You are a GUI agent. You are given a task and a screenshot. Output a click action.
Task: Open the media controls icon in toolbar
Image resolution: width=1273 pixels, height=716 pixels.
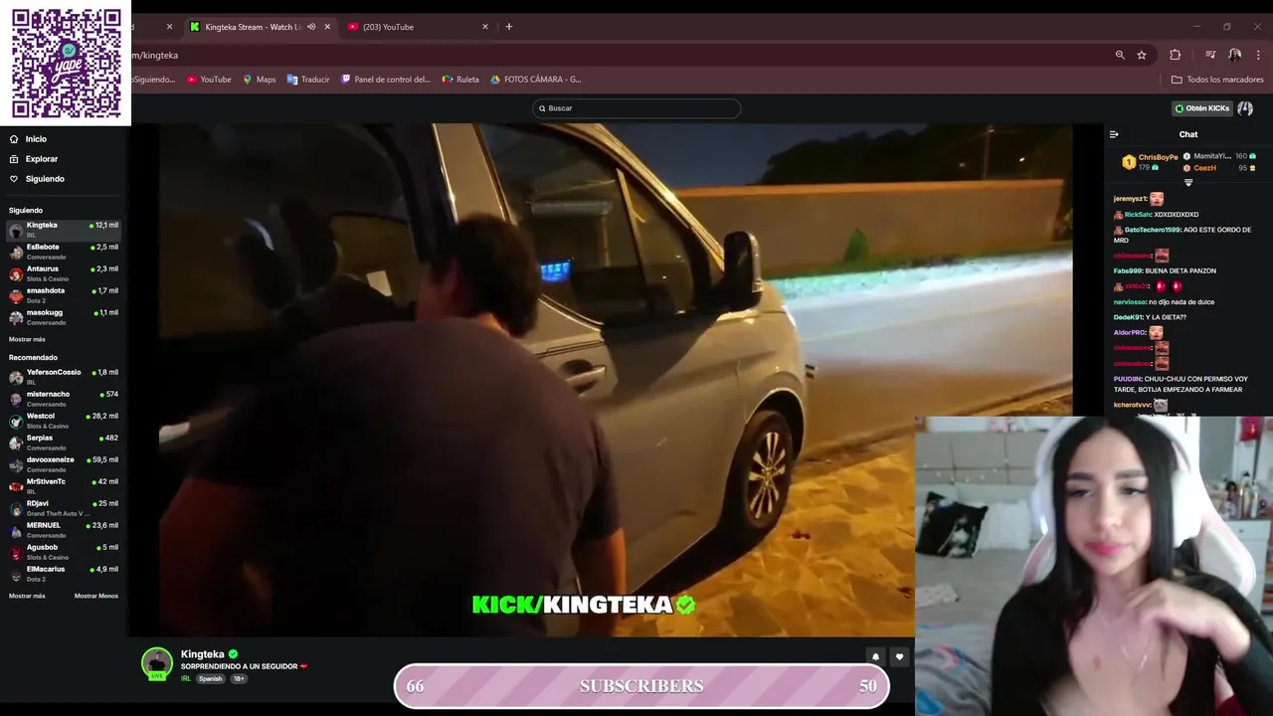point(1210,55)
